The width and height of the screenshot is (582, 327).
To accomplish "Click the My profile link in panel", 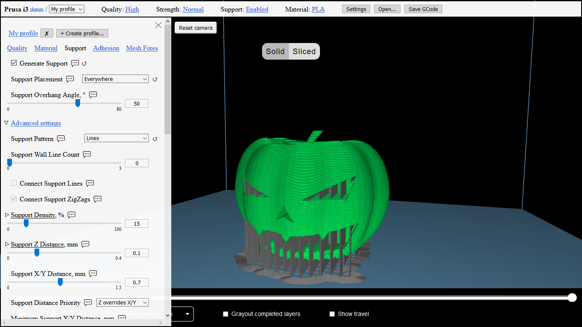I will 23,33.
